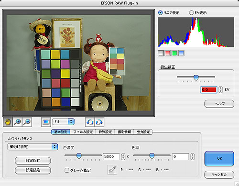The width and height of the screenshot is (239, 186).
Task: Switch to the 出力設定 tab
Action: 143,132
